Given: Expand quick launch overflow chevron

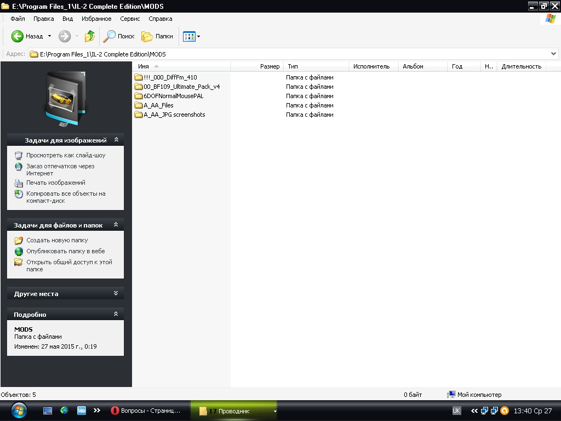Looking at the screenshot, I should click(96, 410).
